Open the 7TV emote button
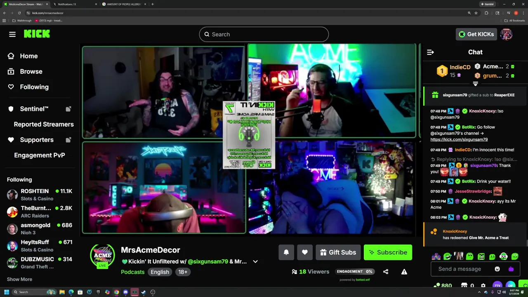528x297 pixels. tap(497, 285)
